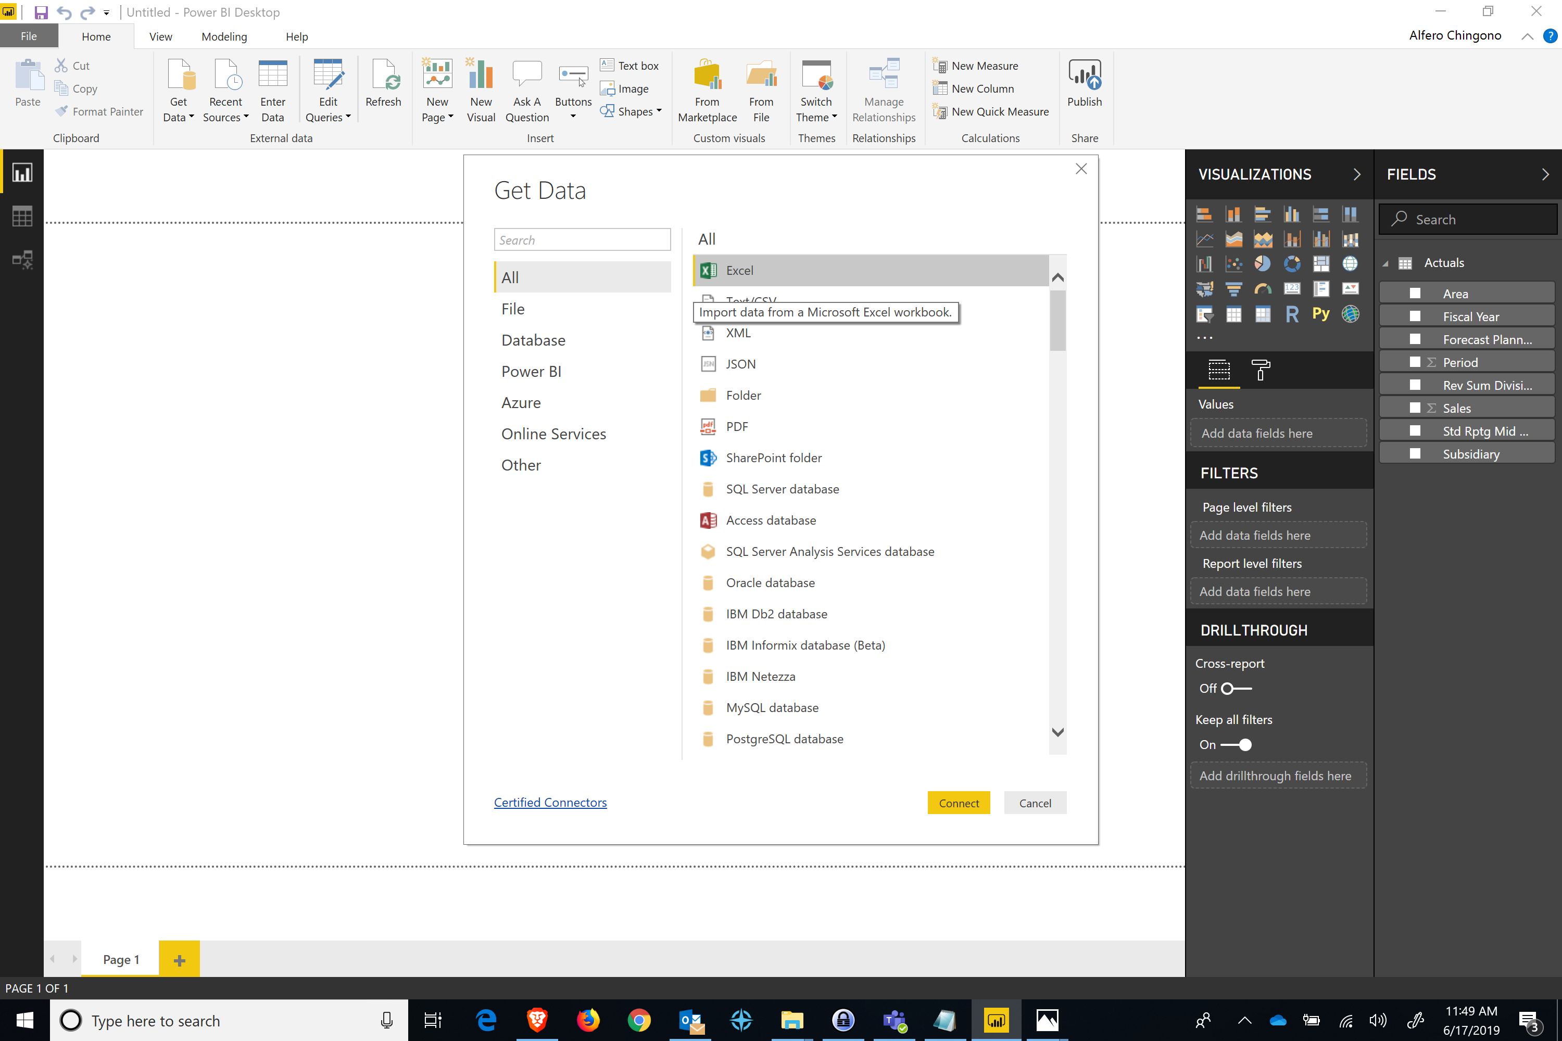Scroll down the data sources list

(1057, 732)
